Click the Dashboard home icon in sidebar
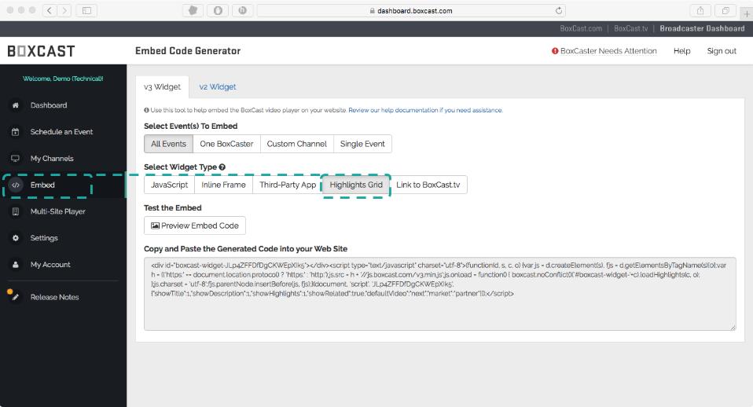Image resolution: width=753 pixels, height=407 pixels. coord(15,105)
